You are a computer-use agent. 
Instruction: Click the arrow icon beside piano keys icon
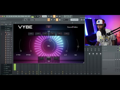click(51, 20)
